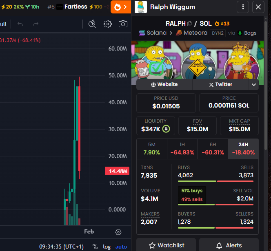Click the TXNS 7,935 value
The height and width of the screenshot is (251, 271).
click(149, 176)
